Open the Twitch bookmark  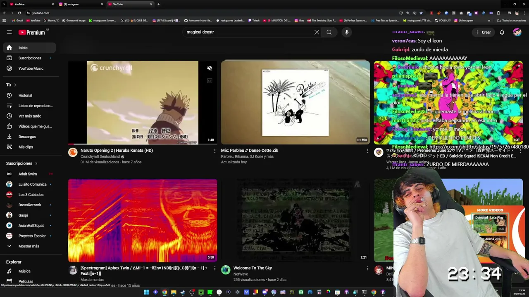[x=254, y=21]
